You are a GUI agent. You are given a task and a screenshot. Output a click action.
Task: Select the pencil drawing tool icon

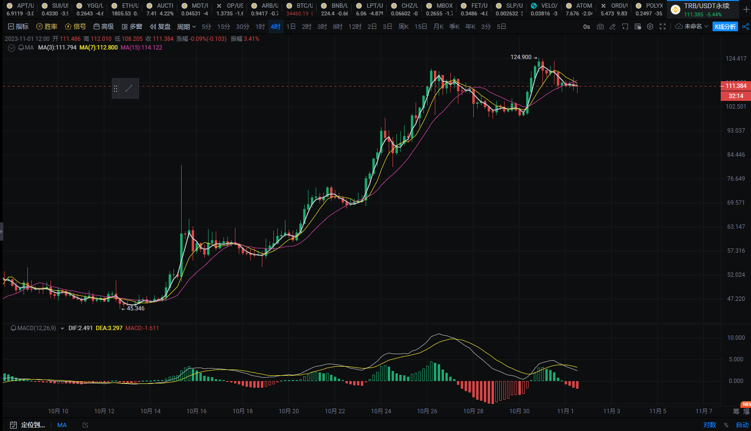(613, 26)
